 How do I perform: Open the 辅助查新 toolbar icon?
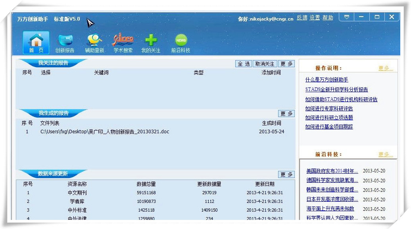(94, 43)
